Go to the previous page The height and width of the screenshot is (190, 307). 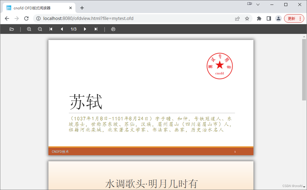62,29
